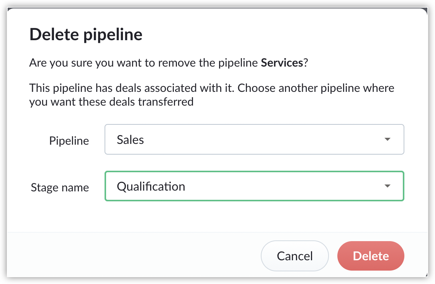The width and height of the screenshot is (435, 284).
Task: Click the Stage name caret arrow
Action: click(x=387, y=186)
